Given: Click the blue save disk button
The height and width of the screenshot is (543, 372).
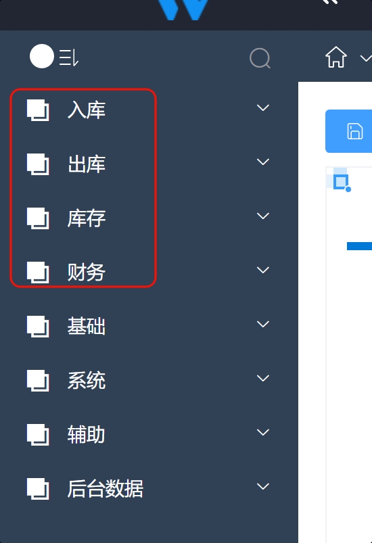Looking at the screenshot, I should (348, 131).
